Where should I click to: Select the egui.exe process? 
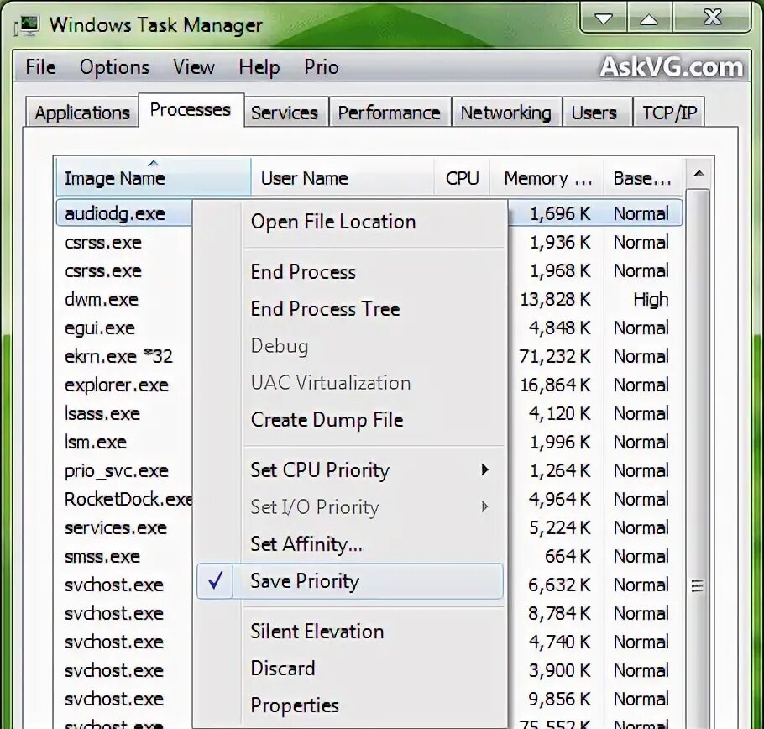[100, 328]
